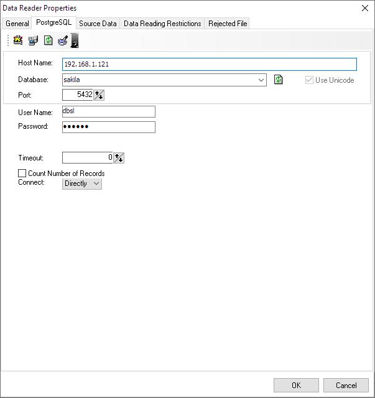The image size is (375, 398).
Task: Switch to the General tab
Action: tap(17, 24)
